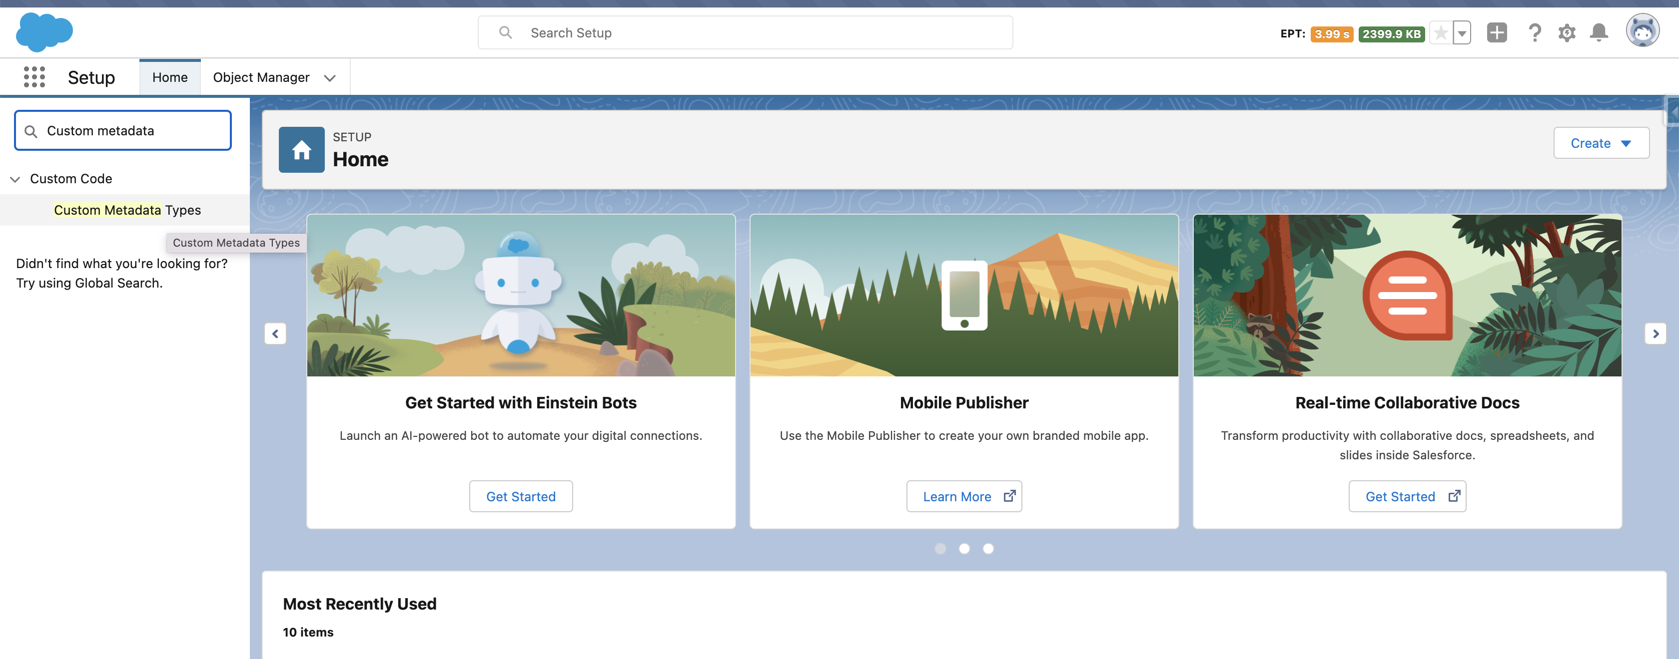
Task: Click Get Started for Collaborative Docs
Action: 1407,496
